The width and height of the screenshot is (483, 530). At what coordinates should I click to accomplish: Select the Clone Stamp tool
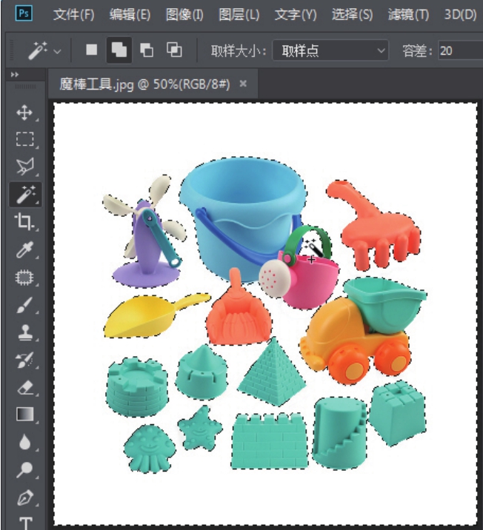[x=25, y=332]
